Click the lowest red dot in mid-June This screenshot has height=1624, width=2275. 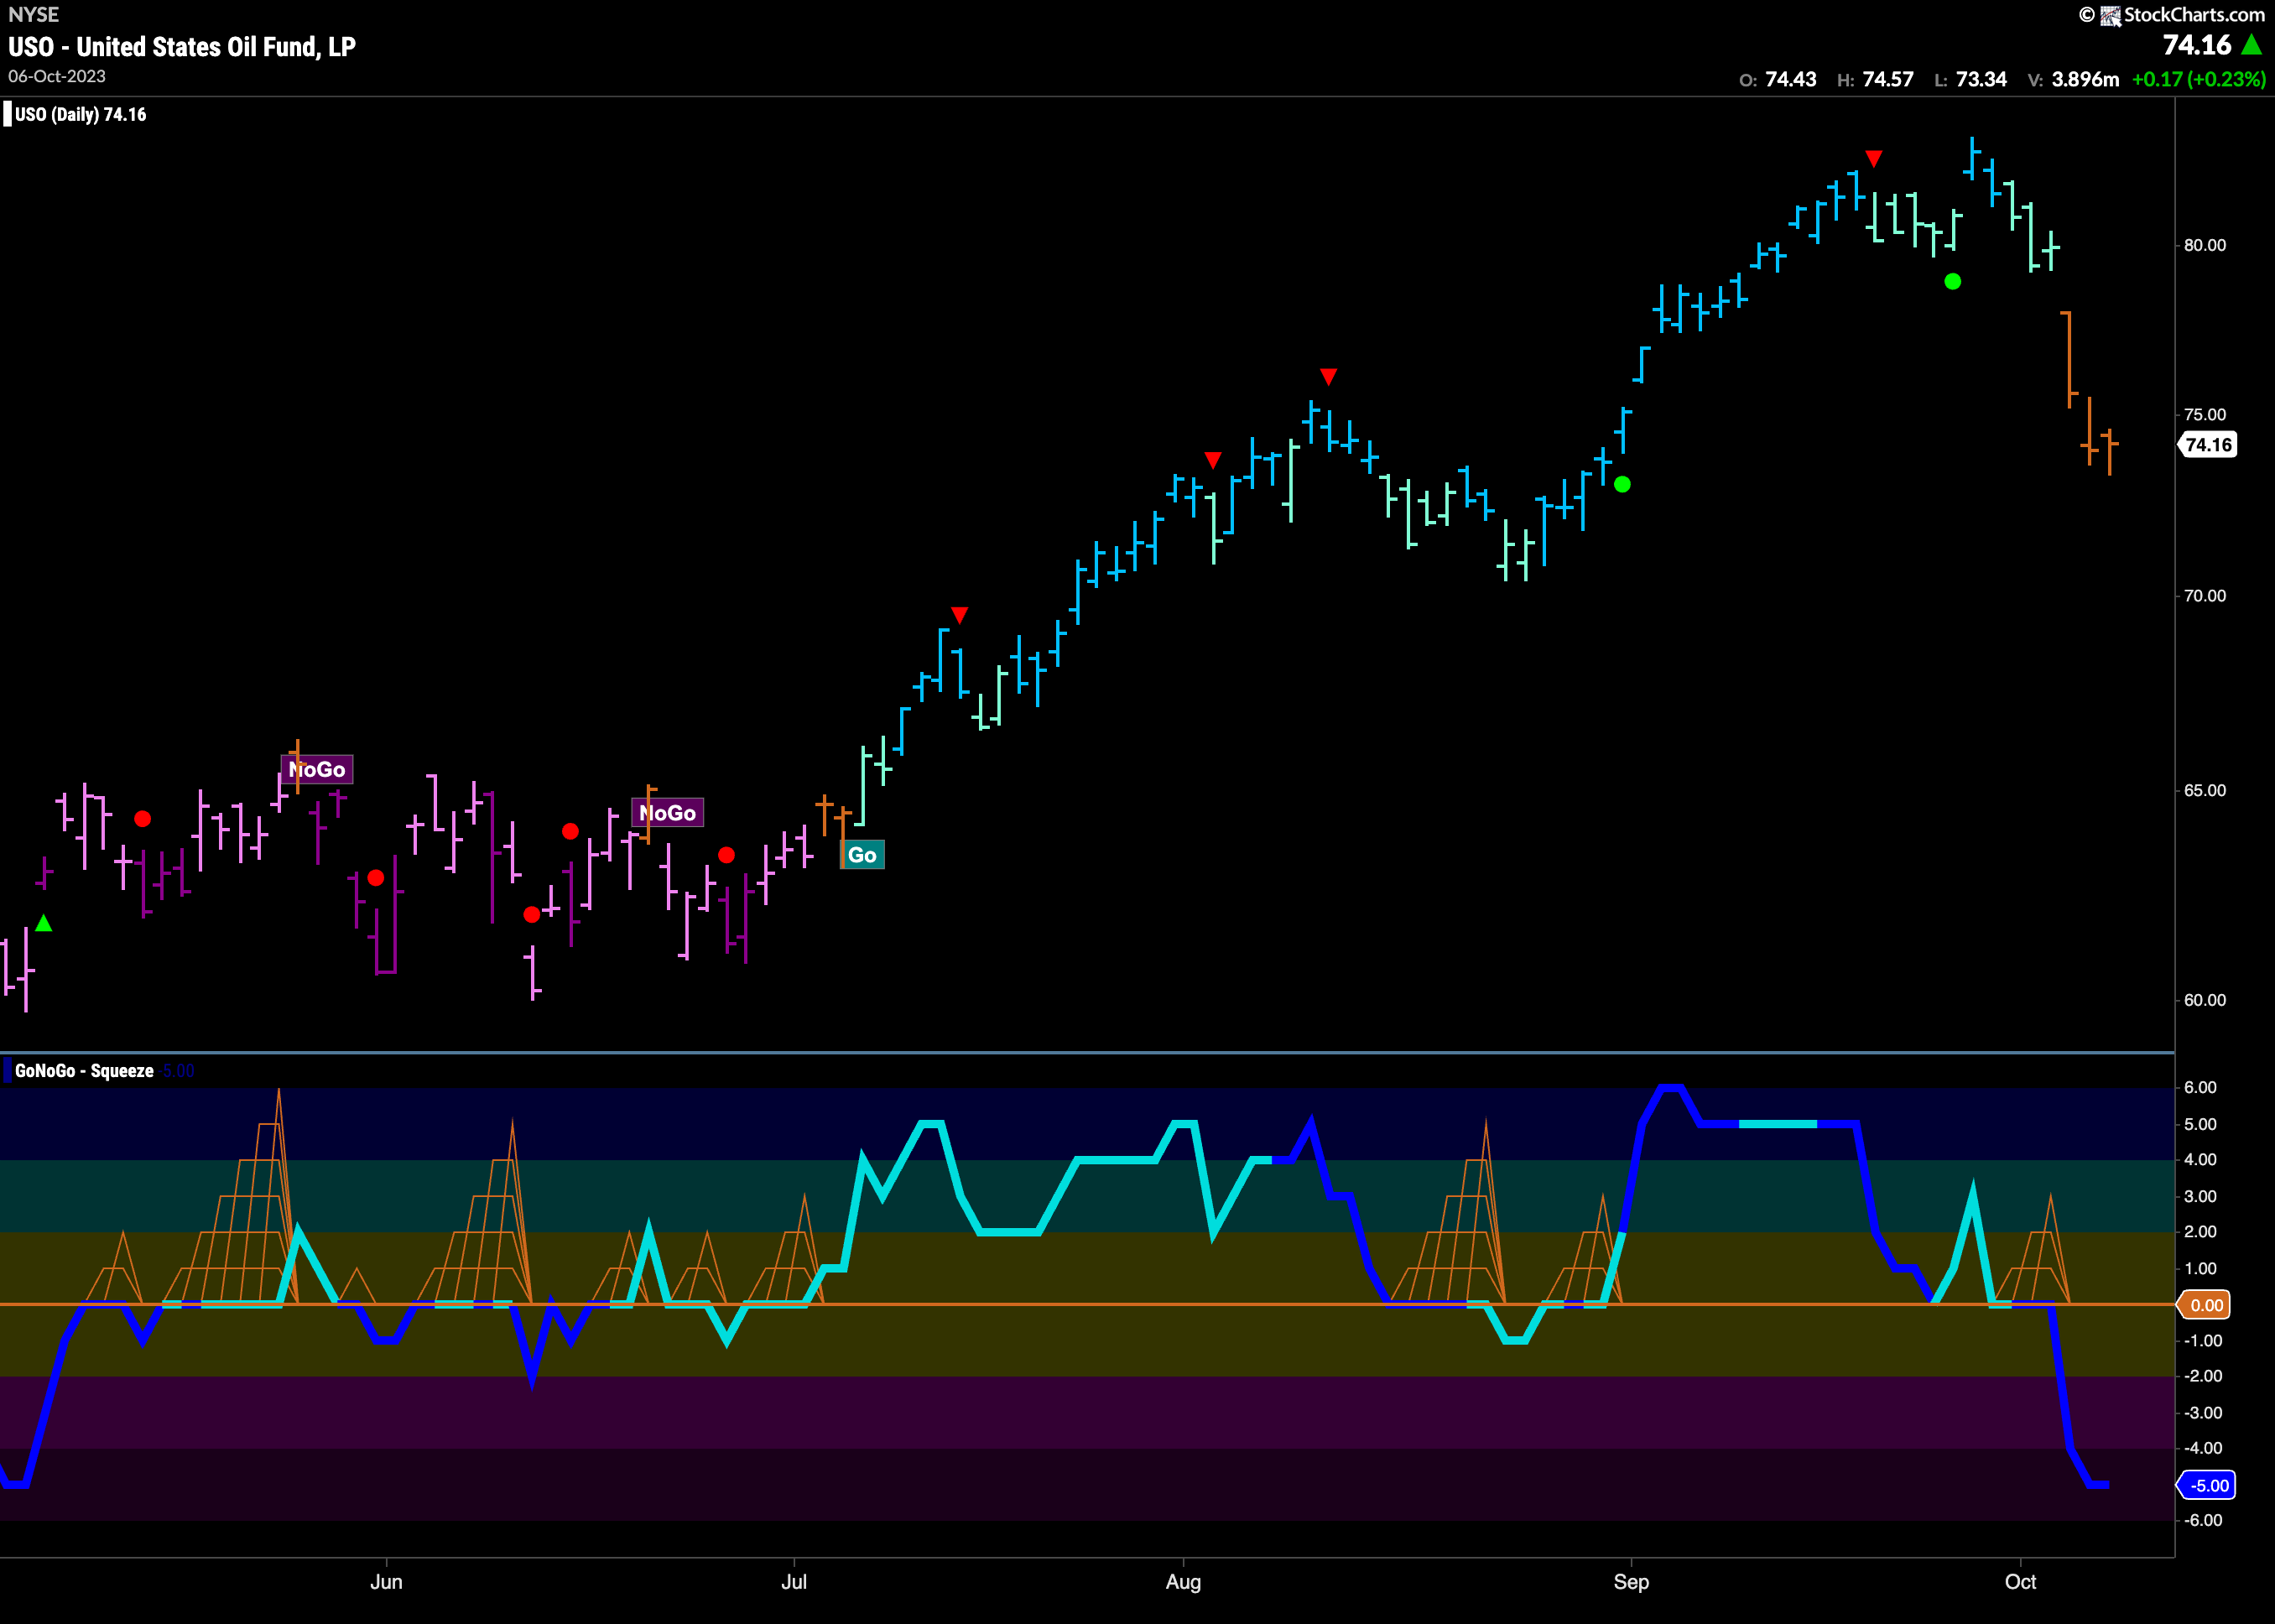pos(532,914)
